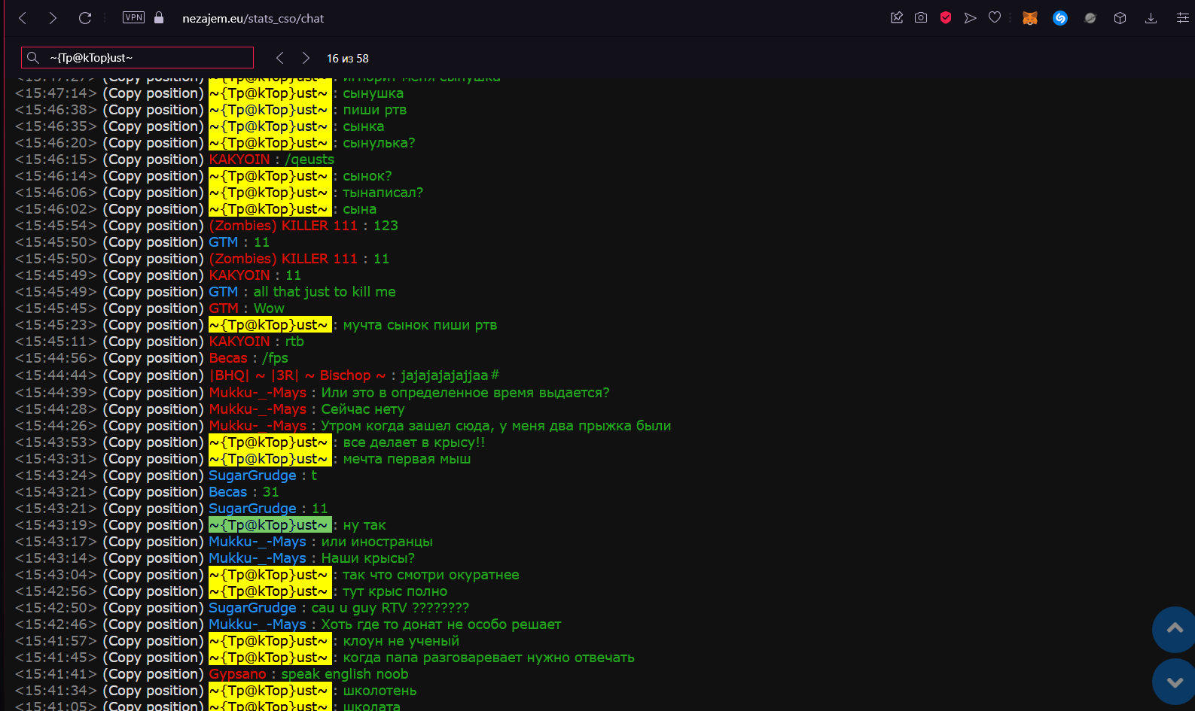
Task: Open the extensions cube icon
Action: click(1120, 18)
